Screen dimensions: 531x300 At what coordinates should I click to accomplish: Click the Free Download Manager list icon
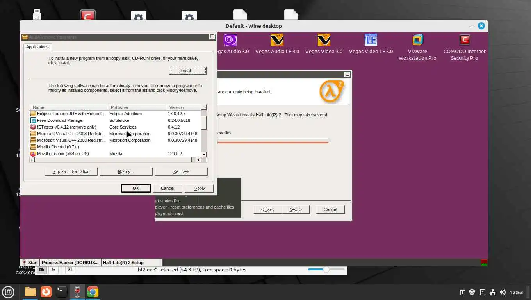coord(33,120)
